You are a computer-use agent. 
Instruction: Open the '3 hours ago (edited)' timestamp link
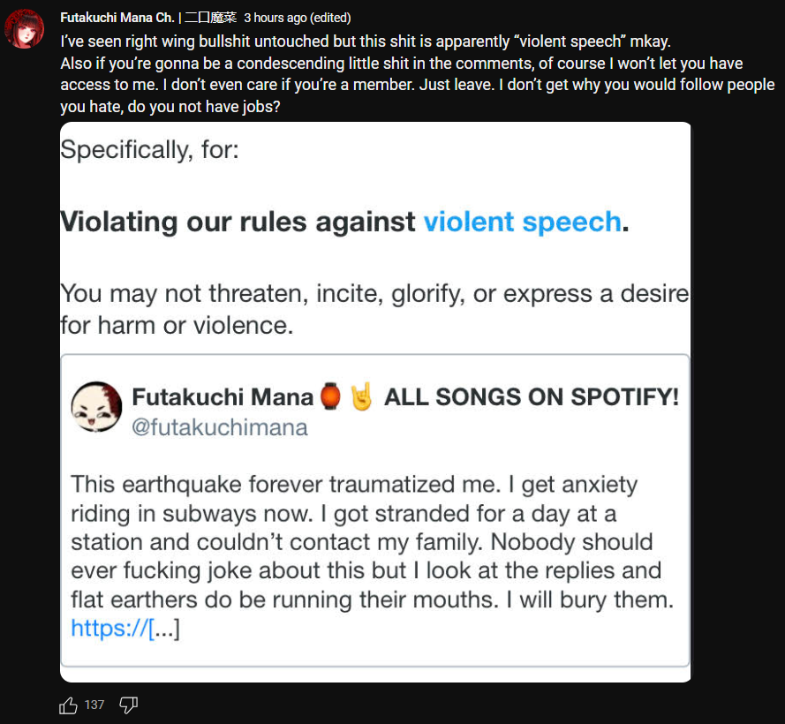tap(298, 18)
